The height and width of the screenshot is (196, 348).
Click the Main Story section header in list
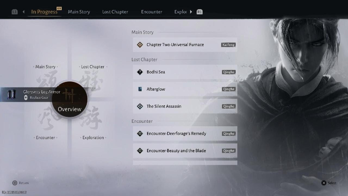[142, 32]
